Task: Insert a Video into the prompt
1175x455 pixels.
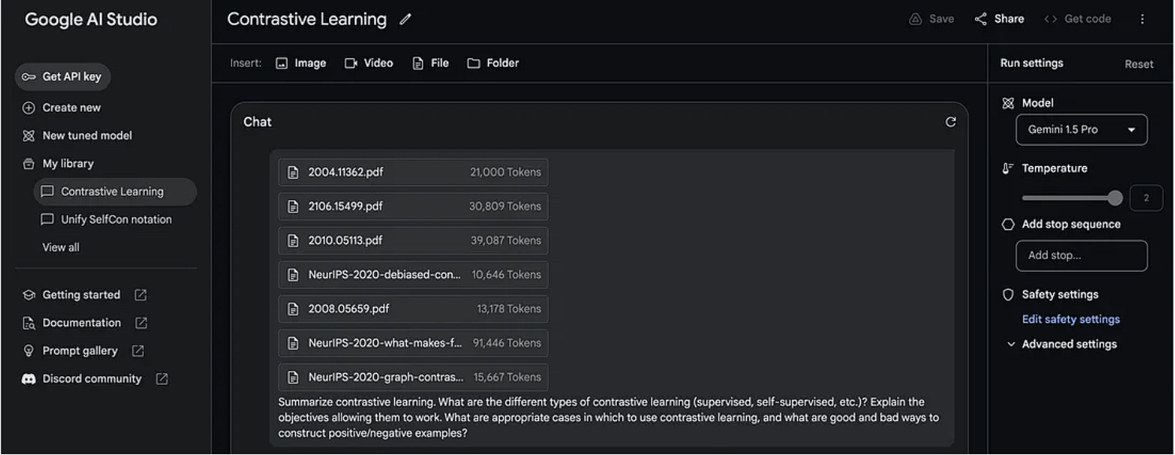Action: click(x=368, y=63)
